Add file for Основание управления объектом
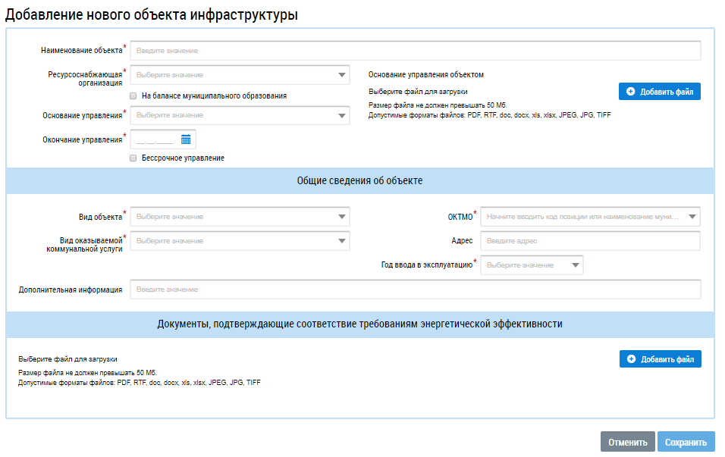 (x=659, y=92)
